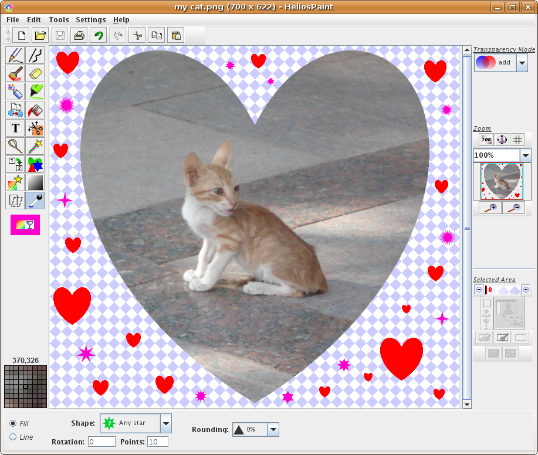Click the pixel magnifier color grid

(x=25, y=386)
